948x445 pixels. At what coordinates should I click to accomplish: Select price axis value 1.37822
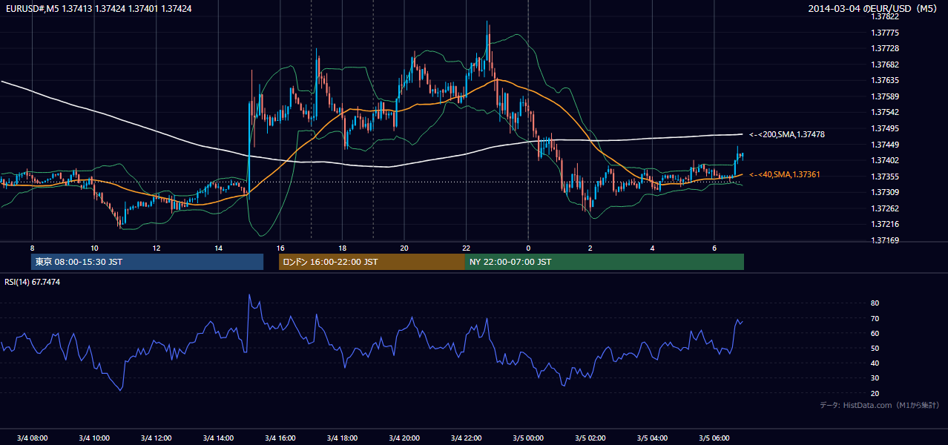tap(886, 16)
